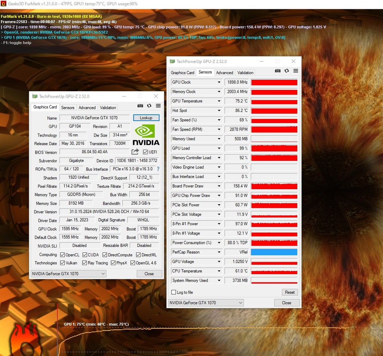The height and width of the screenshot is (356, 383).
Task: Open Board Power Draw sensor dropdown
Action: 219,186
